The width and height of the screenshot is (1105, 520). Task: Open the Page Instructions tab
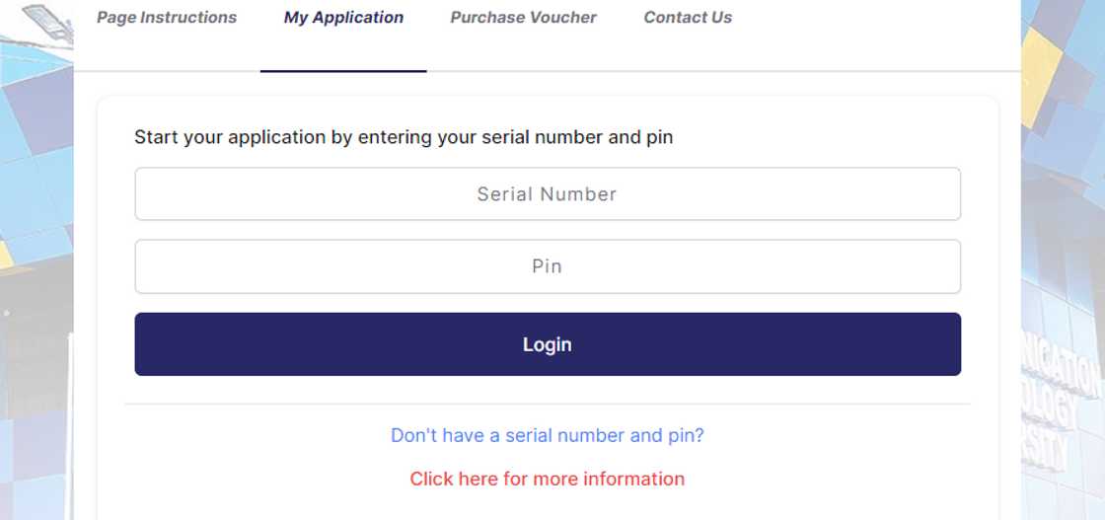167,18
